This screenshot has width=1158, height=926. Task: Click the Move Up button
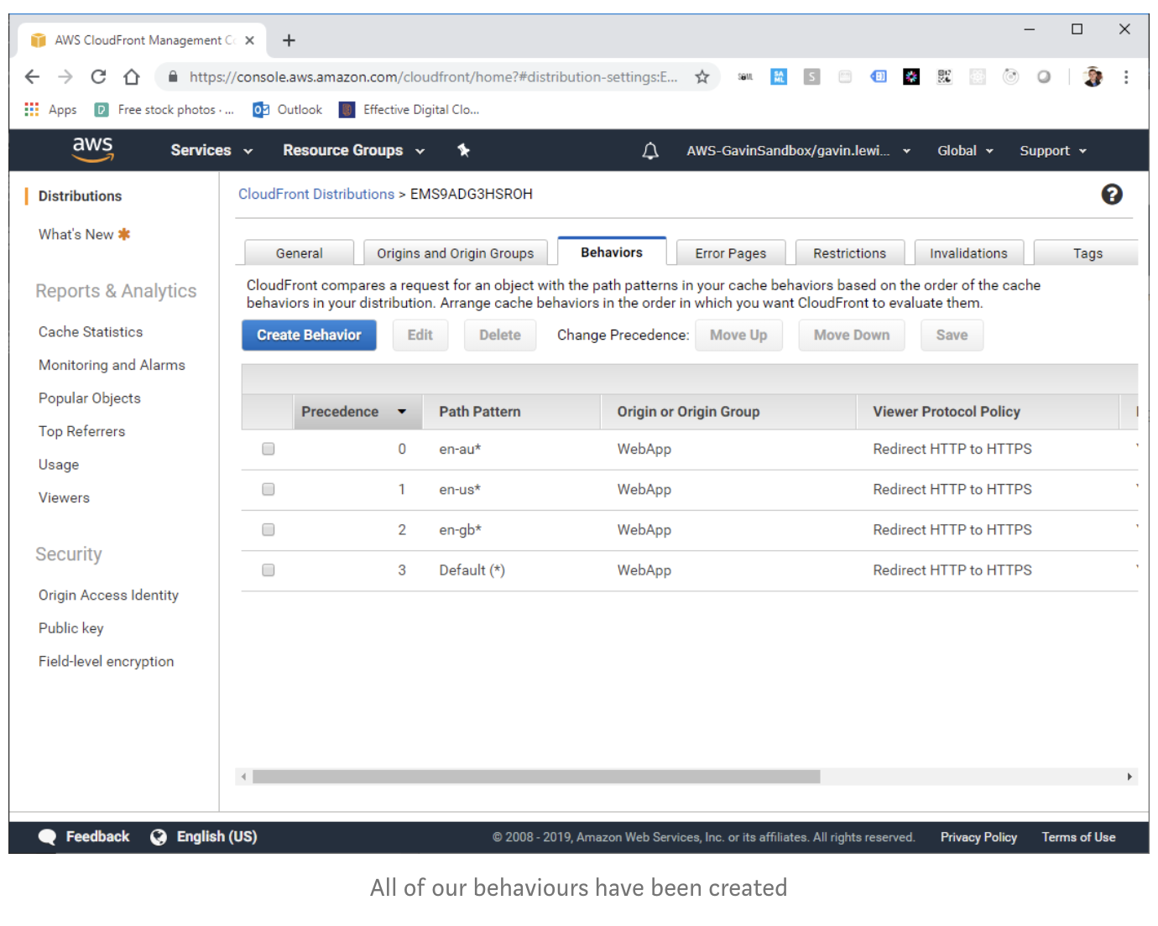[x=738, y=335]
